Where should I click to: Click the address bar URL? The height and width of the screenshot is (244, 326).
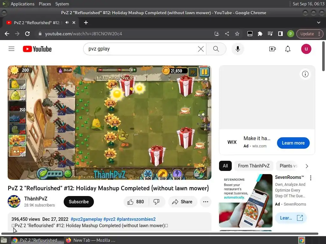click(x=84, y=34)
